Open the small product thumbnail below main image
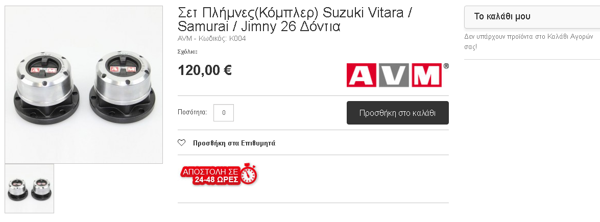 click(x=30, y=188)
